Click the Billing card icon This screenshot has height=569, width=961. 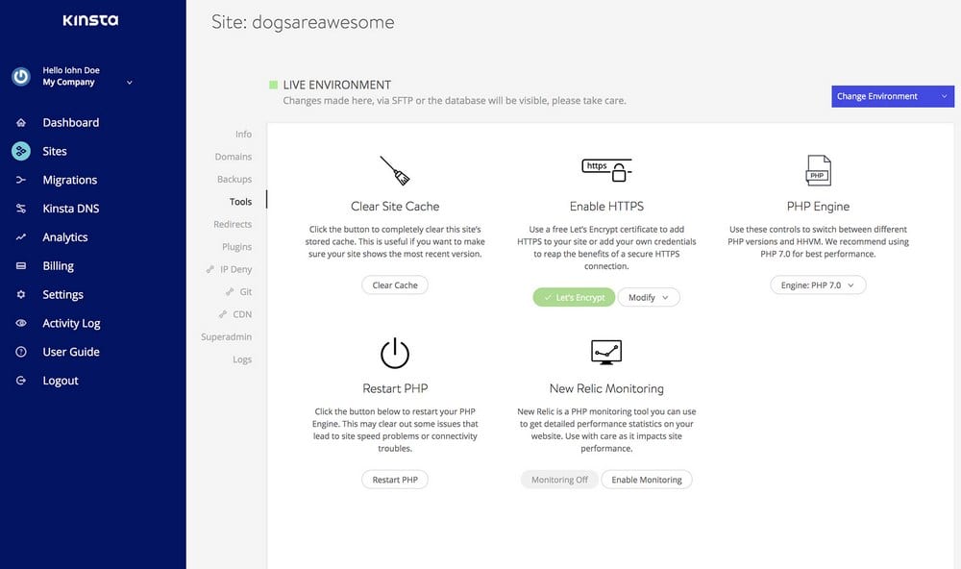21,266
